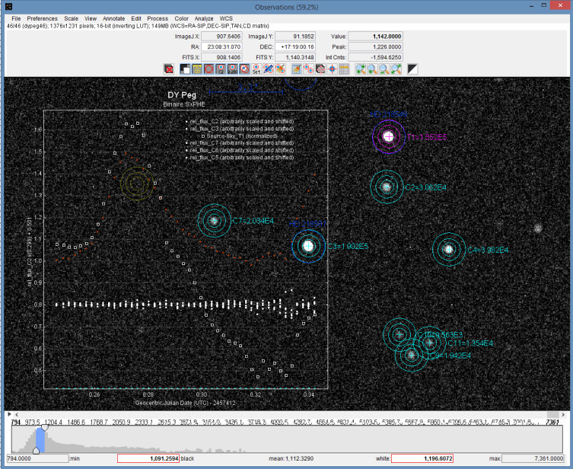Screen dimensions: 573x469
Task: Click the red crosshair astrometry icon
Action: [x=333, y=69]
